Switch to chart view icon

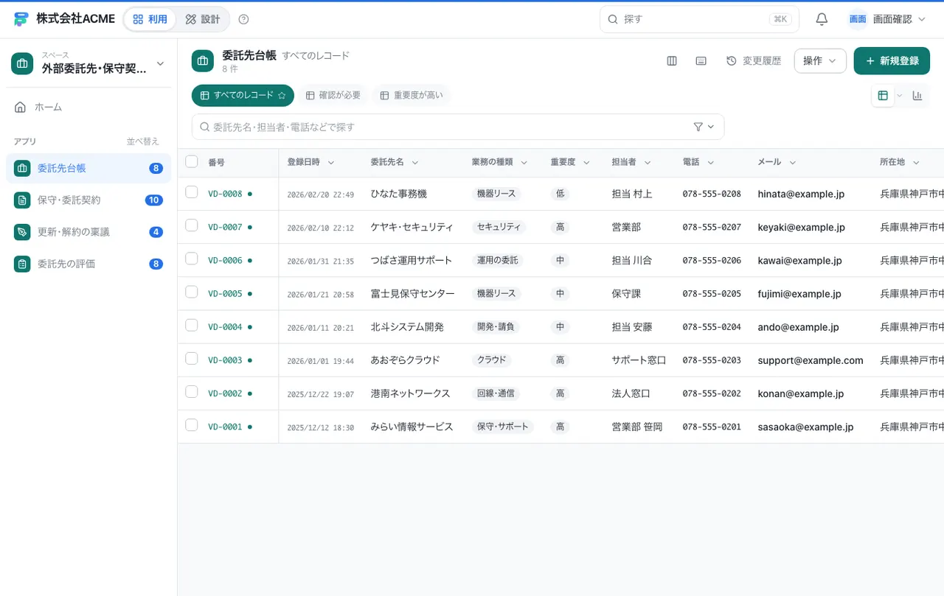pos(917,96)
